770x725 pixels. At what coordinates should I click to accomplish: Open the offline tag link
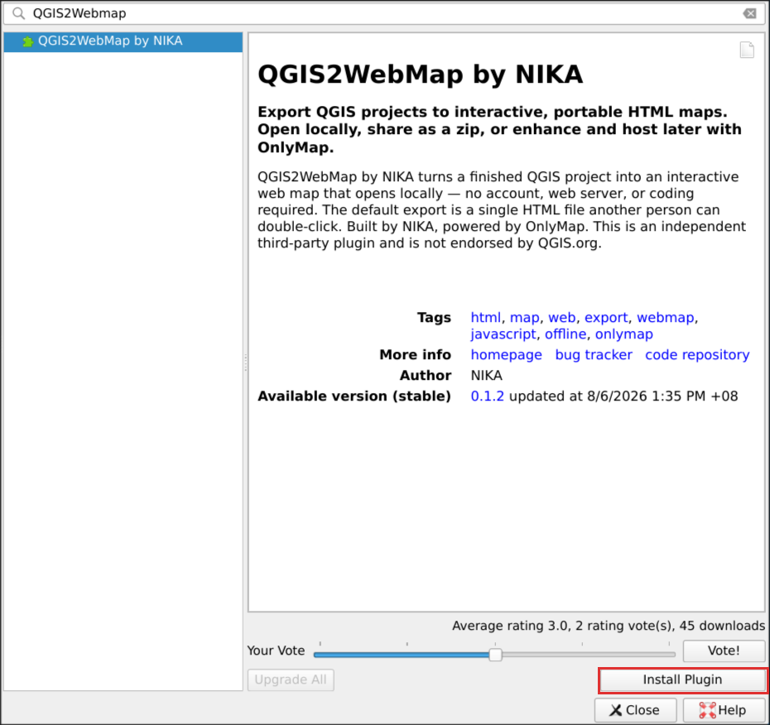click(565, 334)
